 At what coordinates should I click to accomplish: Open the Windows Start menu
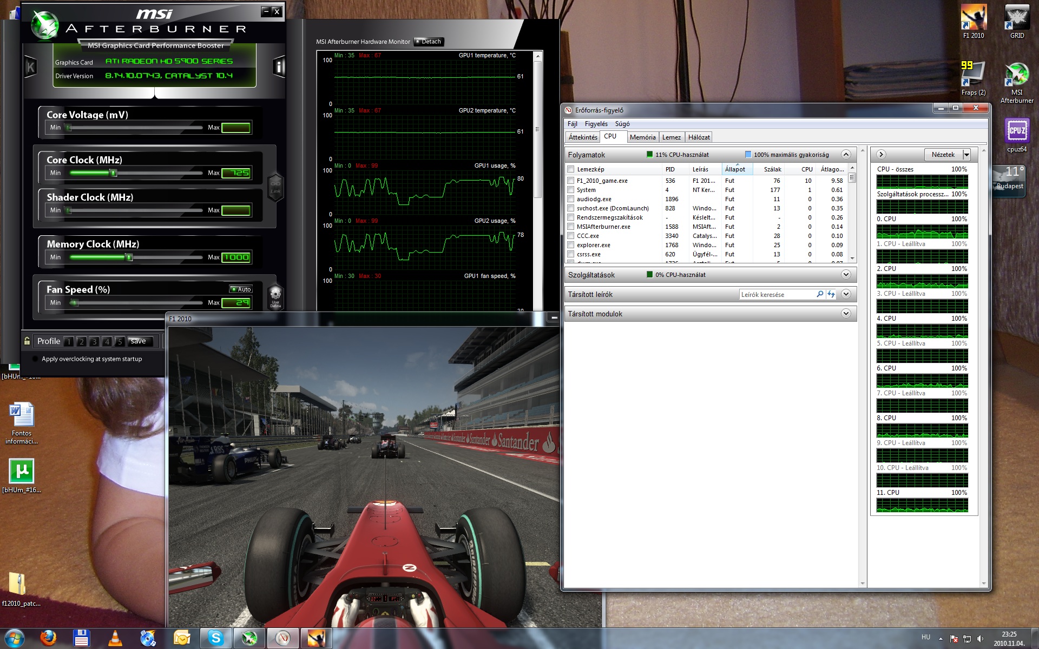pyautogui.click(x=14, y=638)
